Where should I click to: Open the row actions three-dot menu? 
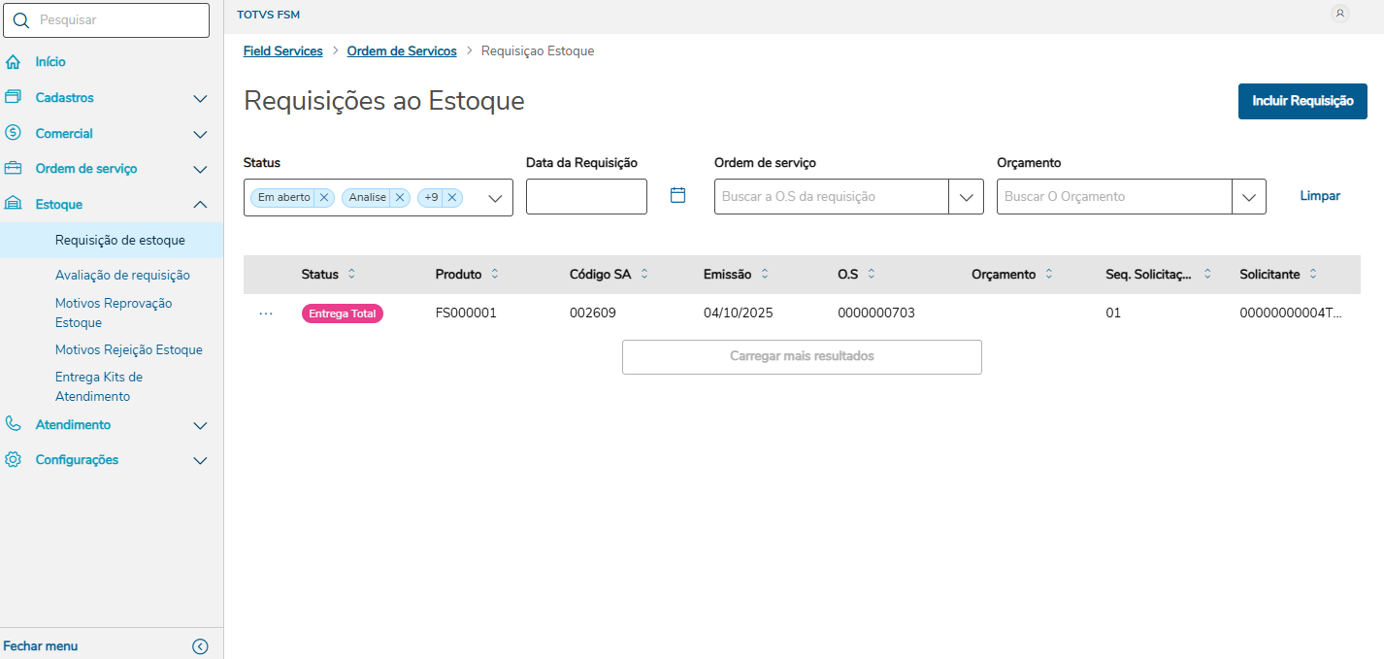click(x=266, y=313)
